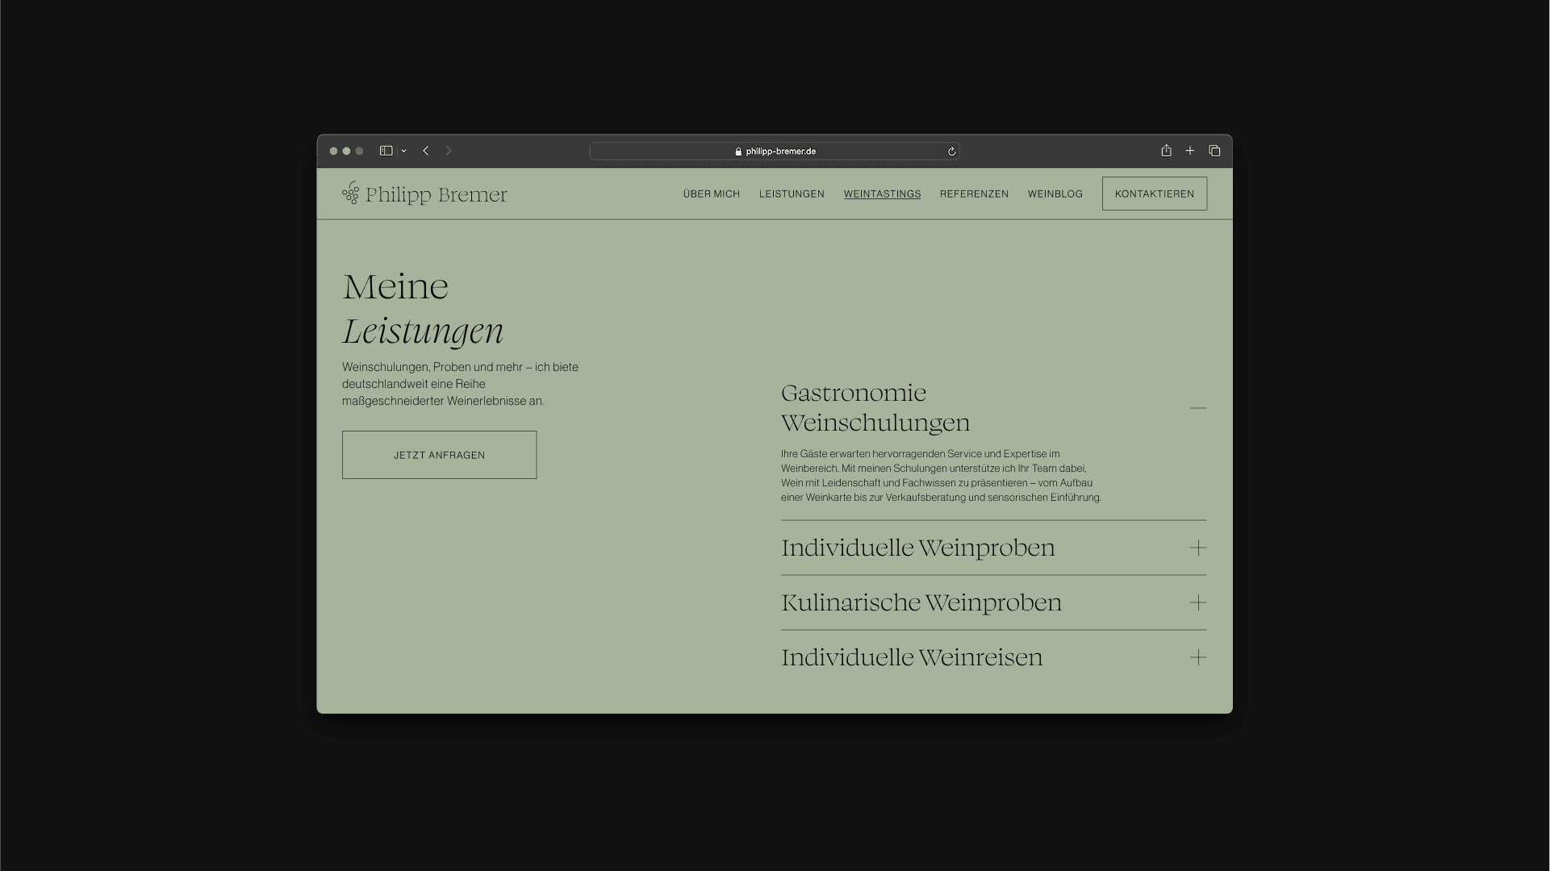Screen dimensions: 1550x871
Task: Click the forward navigation arrow
Action: 449,151
